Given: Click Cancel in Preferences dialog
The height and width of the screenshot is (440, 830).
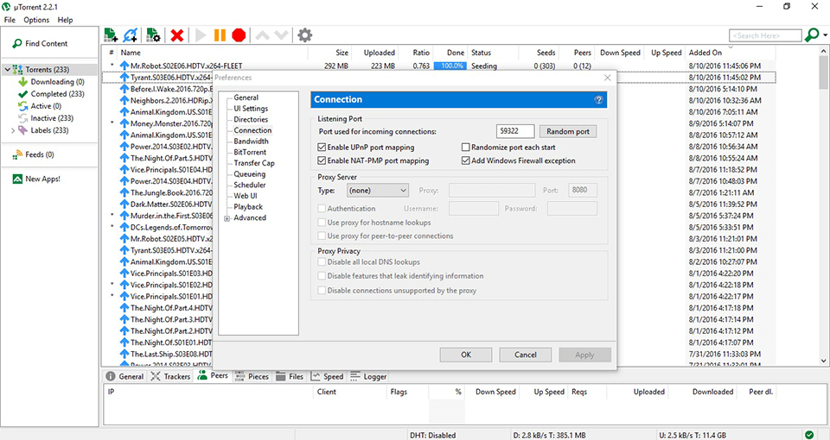Looking at the screenshot, I should click(526, 355).
